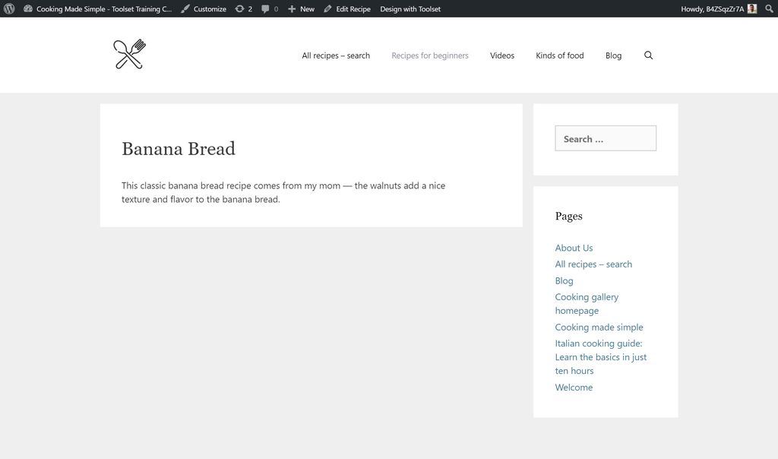Click the New plus icon
778x459 pixels.
292,9
